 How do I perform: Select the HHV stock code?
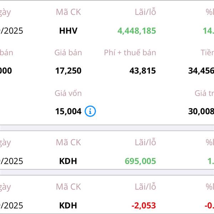[x=68, y=31]
